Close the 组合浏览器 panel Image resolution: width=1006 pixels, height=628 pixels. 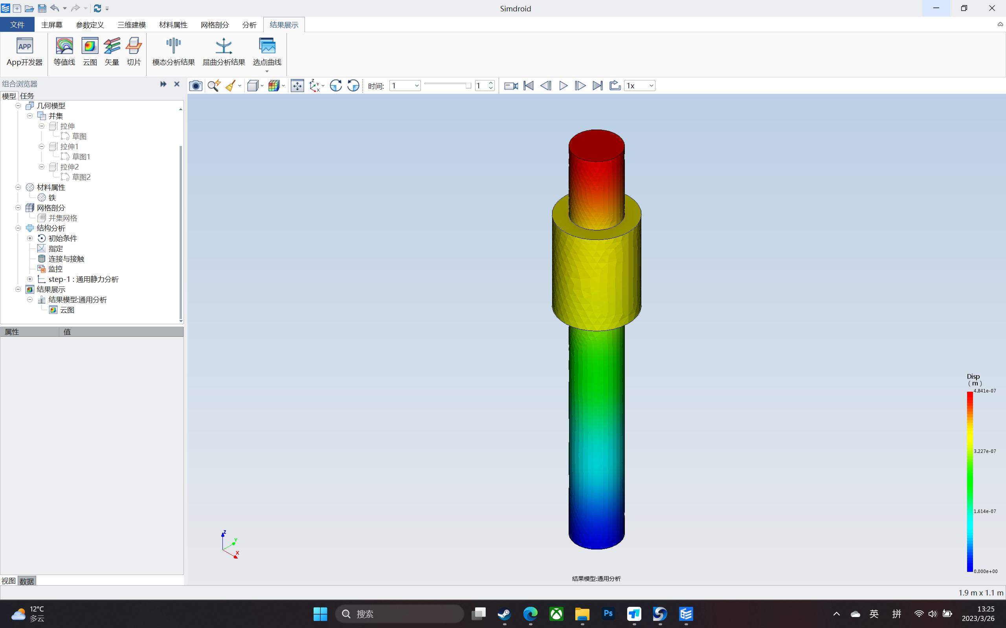(177, 84)
